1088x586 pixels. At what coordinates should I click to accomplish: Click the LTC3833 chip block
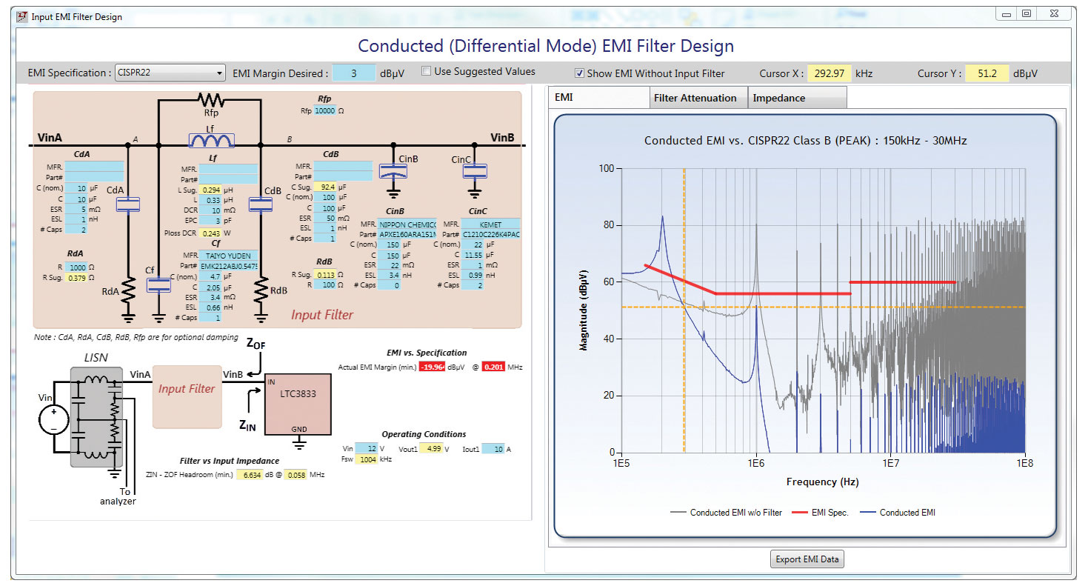pos(298,404)
